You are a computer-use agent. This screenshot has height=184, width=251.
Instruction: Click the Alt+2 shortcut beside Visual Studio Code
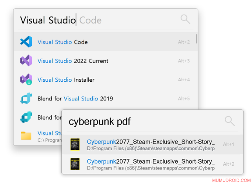[x=184, y=42]
